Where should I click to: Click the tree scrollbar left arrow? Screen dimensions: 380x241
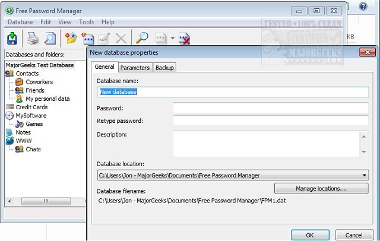click(9, 201)
